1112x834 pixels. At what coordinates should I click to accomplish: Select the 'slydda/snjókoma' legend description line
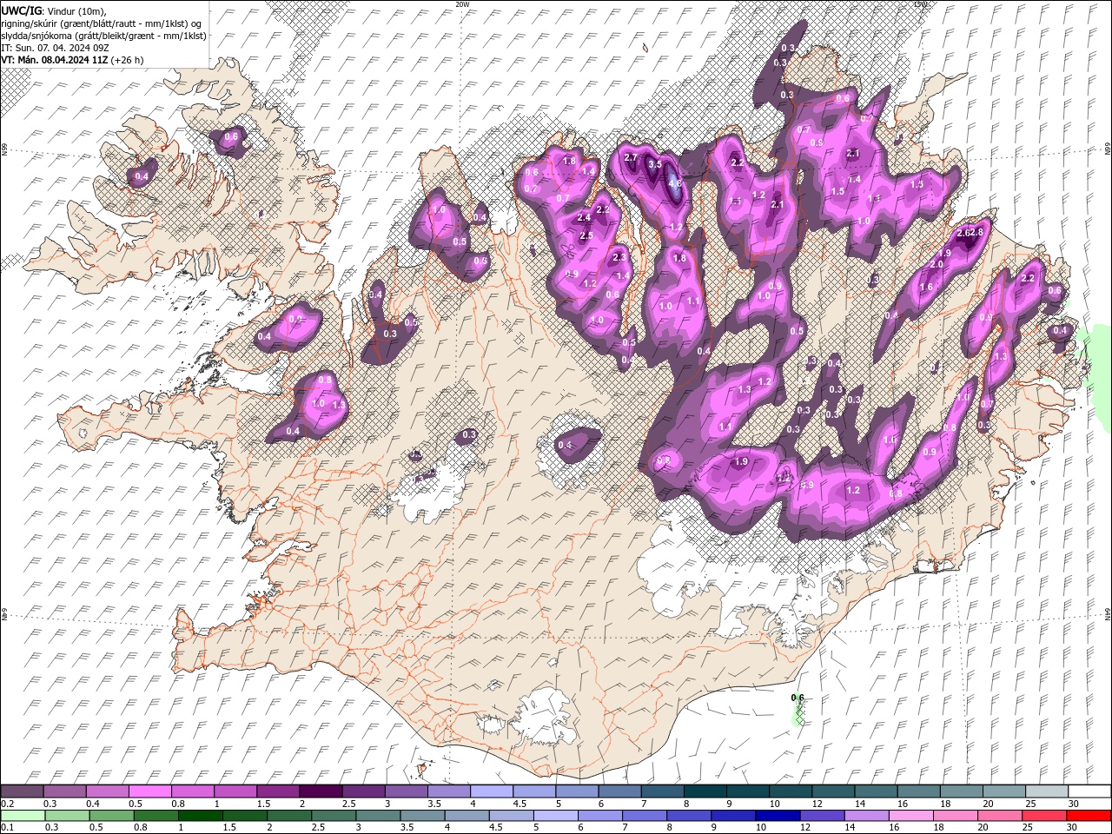pyautogui.click(x=104, y=36)
